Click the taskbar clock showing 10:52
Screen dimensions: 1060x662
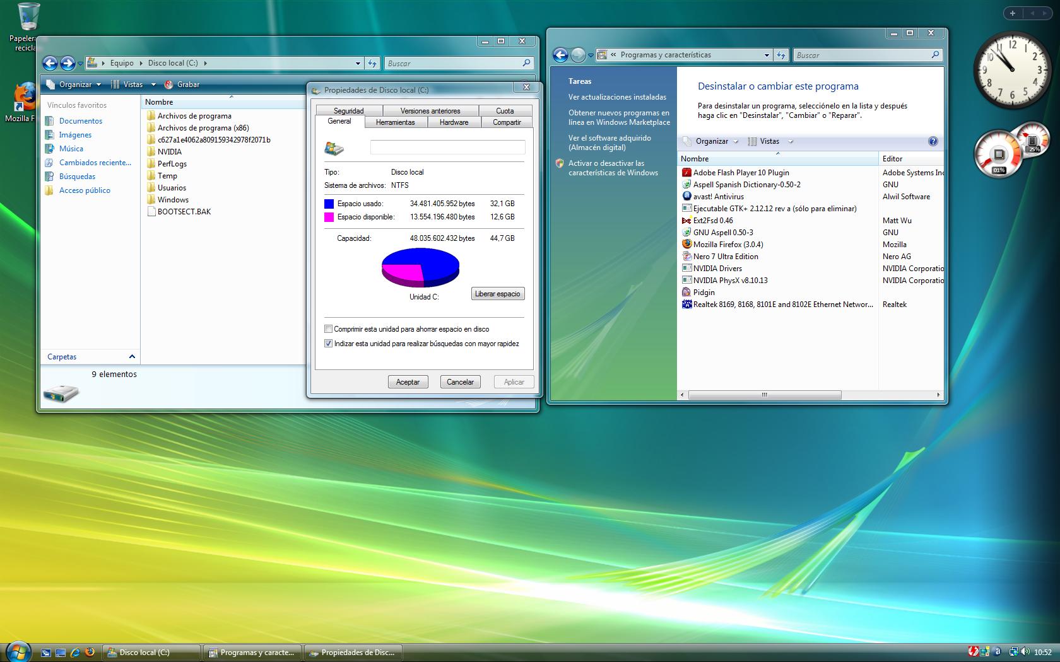click(1043, 653)
